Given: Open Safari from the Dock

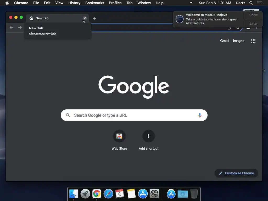Looking at the screenshot, I should point(108,194).
